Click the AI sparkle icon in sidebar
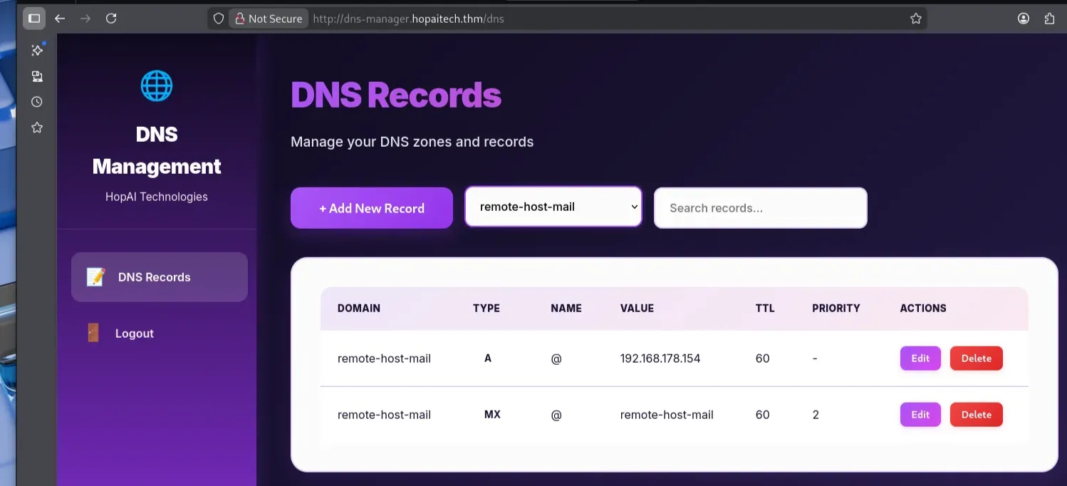1067x486 pixels. tap(37, 50)
